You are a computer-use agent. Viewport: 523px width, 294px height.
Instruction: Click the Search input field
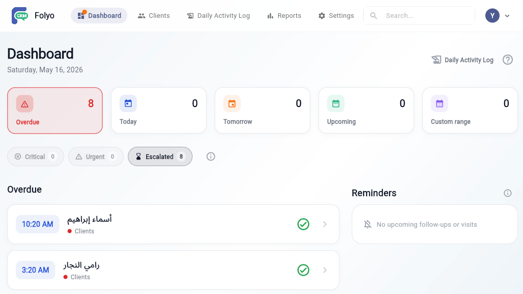(x=419, y=16)
